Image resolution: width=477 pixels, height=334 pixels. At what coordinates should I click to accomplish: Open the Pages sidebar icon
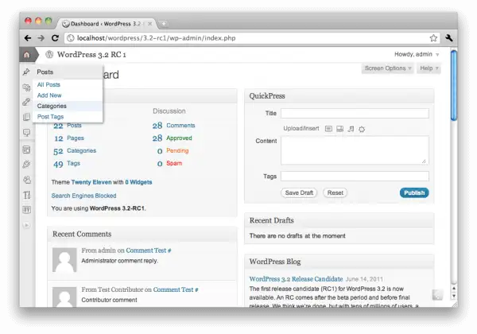(x=26, y=117)
